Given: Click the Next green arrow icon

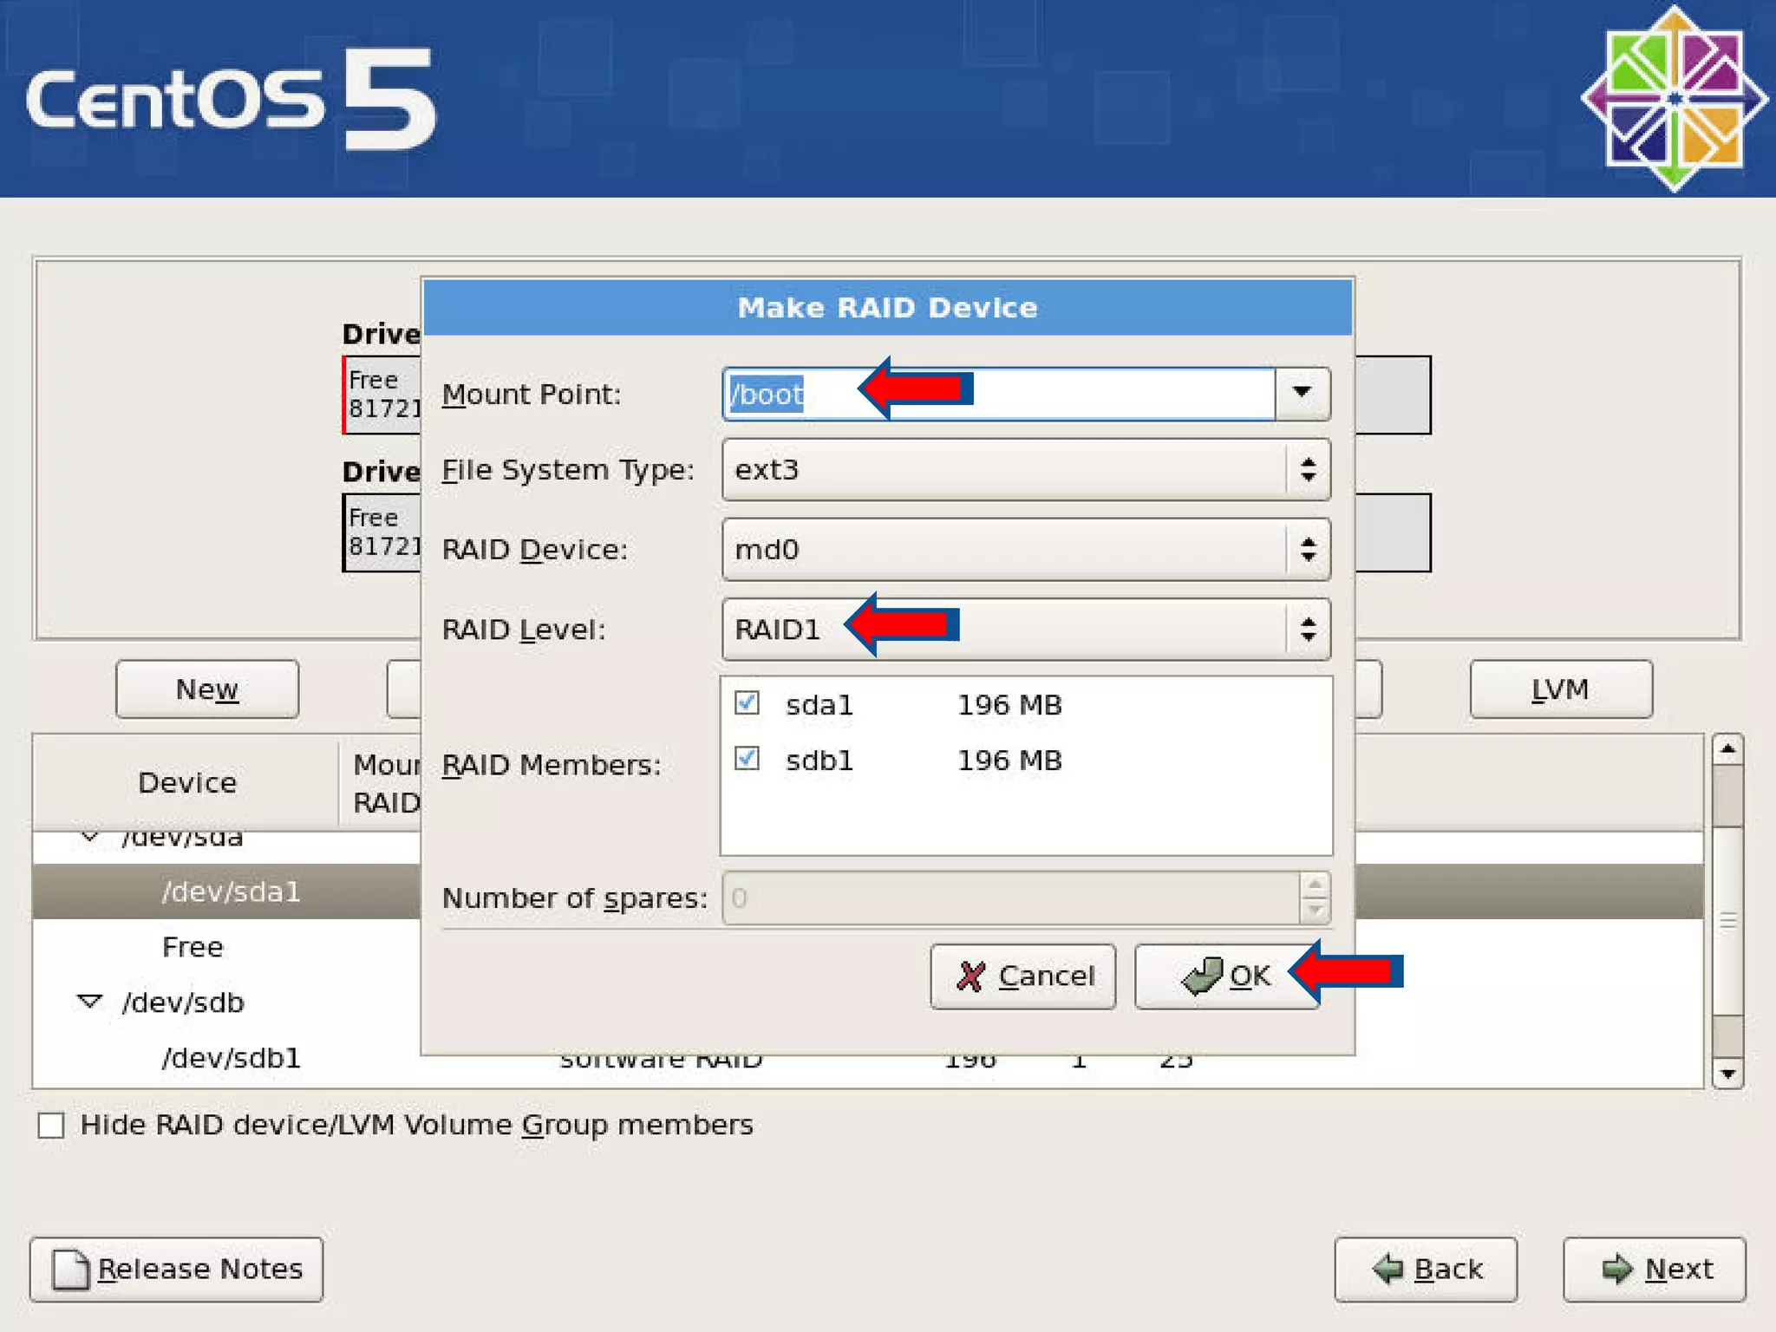Looking at the screenshot, I should click(x=1616, y=1270).
